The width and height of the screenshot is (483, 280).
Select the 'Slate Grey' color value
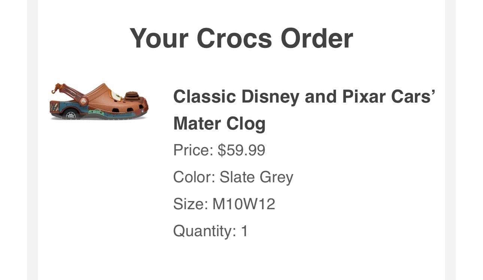point(256,178)
